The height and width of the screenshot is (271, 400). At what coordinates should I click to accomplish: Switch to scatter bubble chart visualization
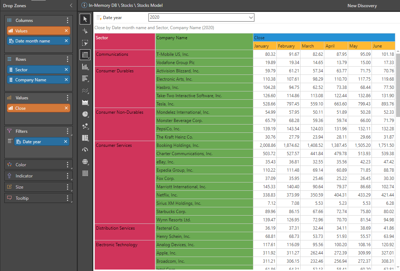coord(85,126)
